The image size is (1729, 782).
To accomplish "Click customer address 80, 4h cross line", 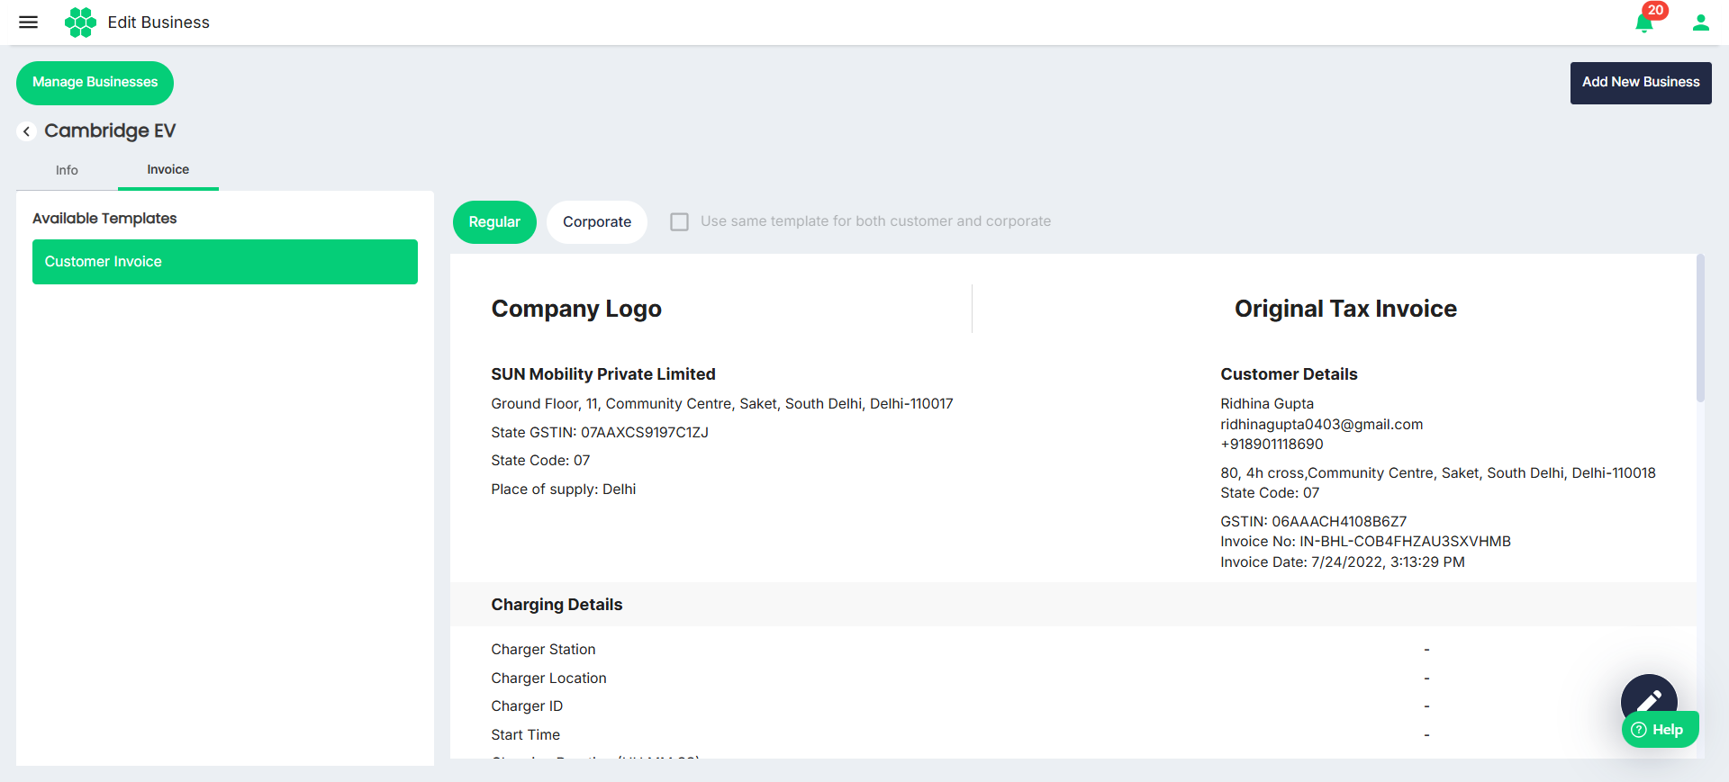I will pyautogui.click(x=1437, y=473).
